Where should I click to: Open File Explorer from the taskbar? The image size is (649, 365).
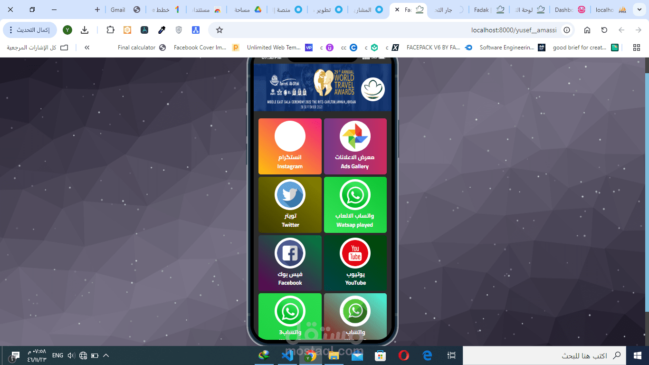point(334,355)
